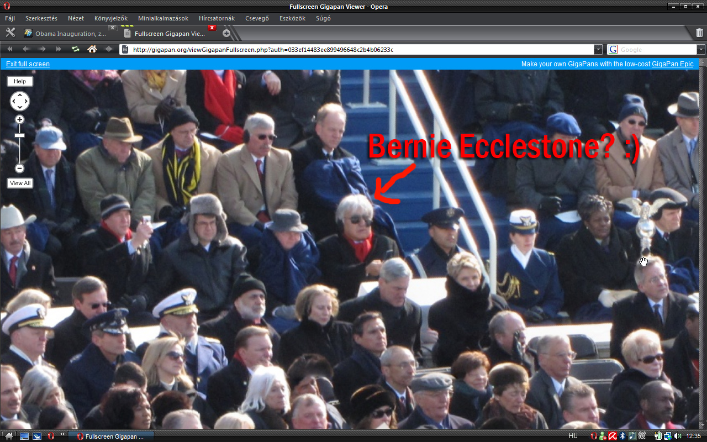Click the Opera logo in title bar
707x442 pixels.
(6, 7)
